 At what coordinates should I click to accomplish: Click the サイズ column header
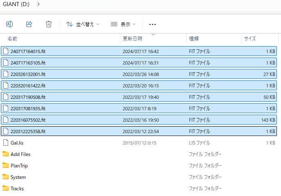pyautogui.click(x=250, y=39)
